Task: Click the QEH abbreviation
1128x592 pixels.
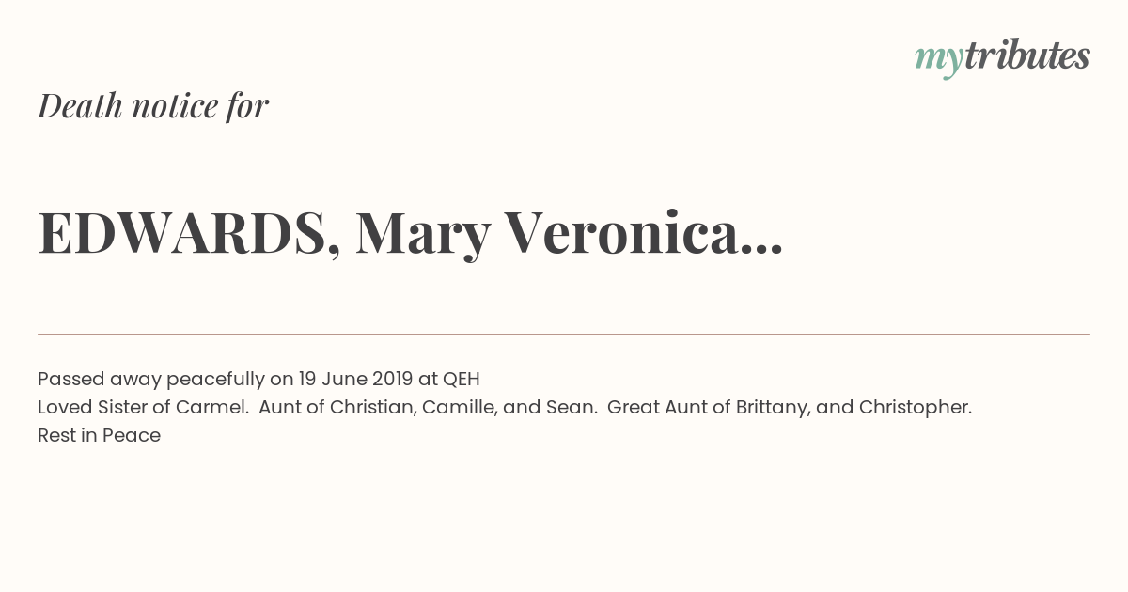Action: [462, 379]
